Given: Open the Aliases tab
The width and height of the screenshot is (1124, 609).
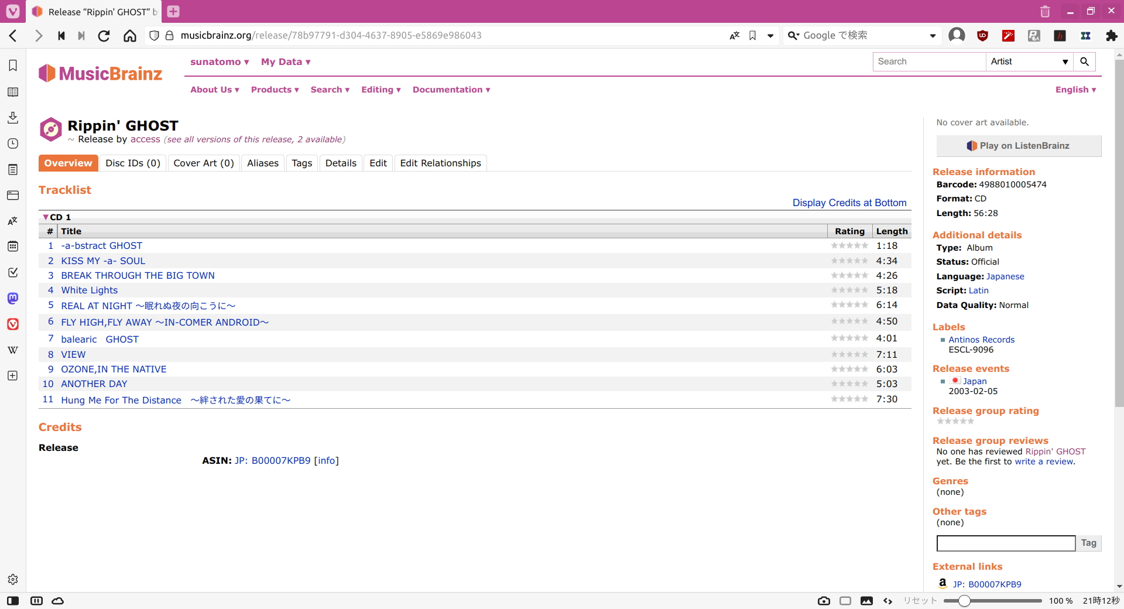Looking at the screenshot, I should point(263,163).
